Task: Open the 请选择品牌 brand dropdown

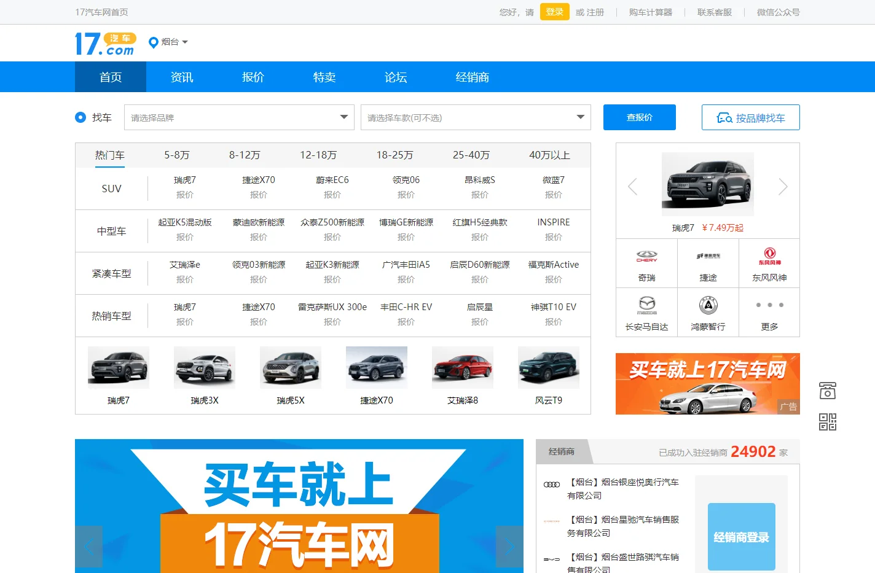Action: coord(239,117)
